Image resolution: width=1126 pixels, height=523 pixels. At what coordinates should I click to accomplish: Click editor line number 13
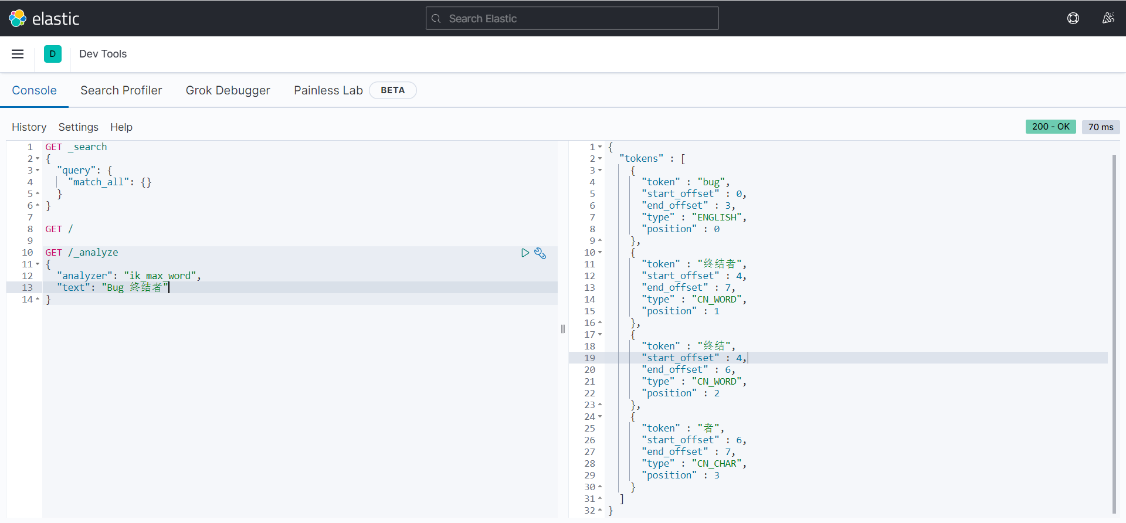coord(28,288)
